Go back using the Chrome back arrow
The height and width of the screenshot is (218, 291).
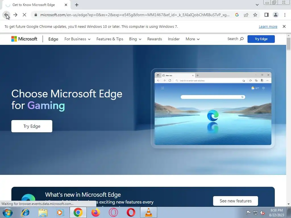pyautogui.click(x=6, y=15)
